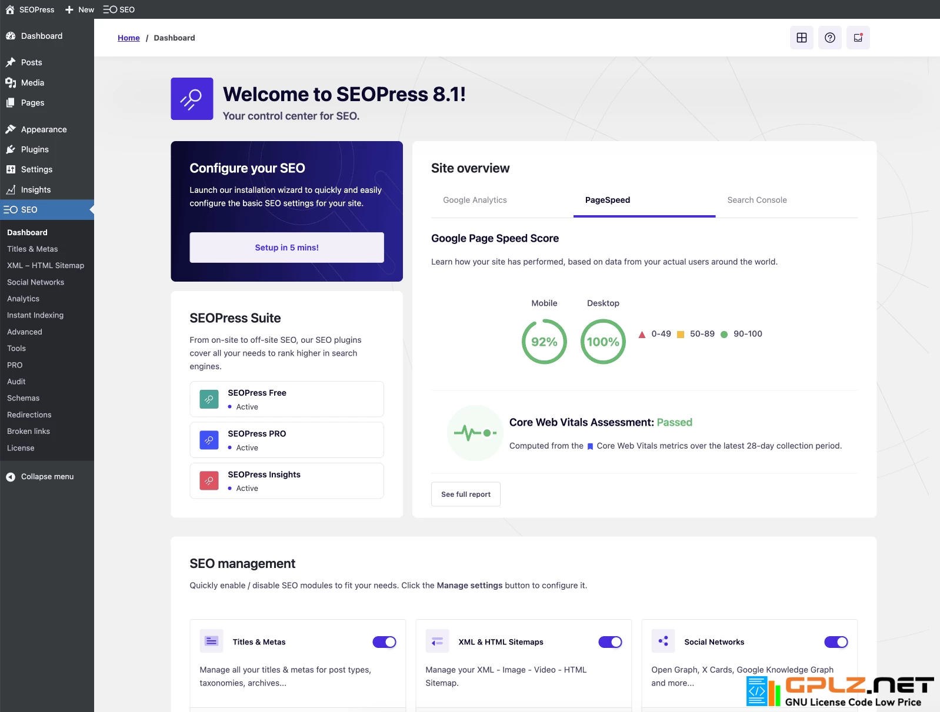The height and width of the screenshot is (712, 940).
Task: Open the display options grid icon
Action: [802, 38]
